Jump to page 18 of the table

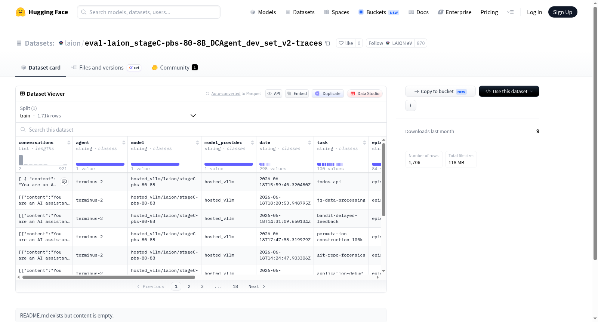click(x=235, y=286)
